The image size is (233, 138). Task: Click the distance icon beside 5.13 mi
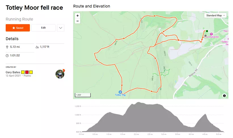7,47
